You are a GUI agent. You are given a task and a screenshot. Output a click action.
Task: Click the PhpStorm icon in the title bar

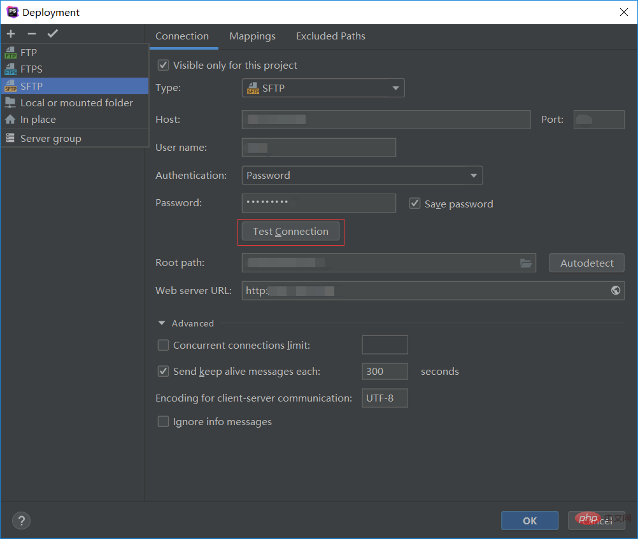13,12
